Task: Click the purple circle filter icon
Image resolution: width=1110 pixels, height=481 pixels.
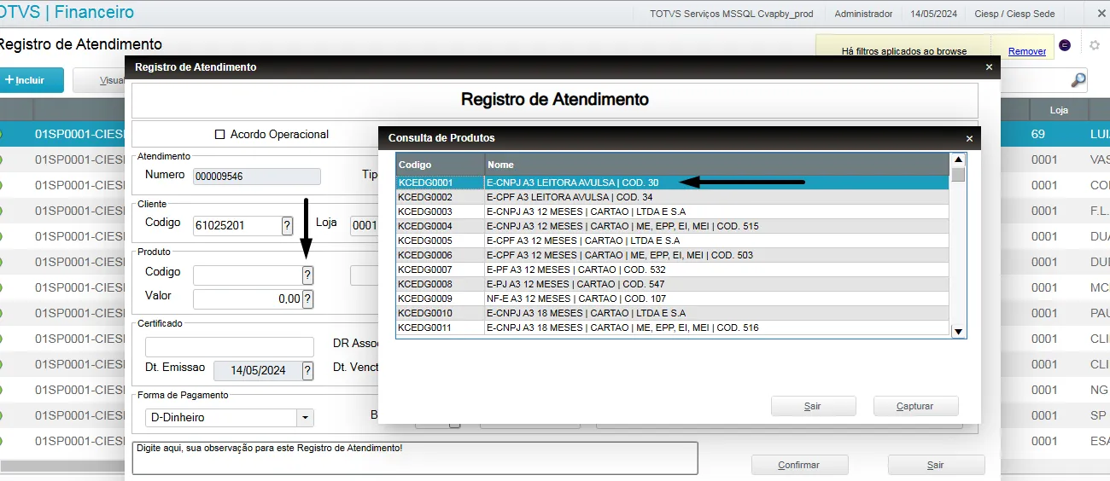Action: click(1065, 45)
